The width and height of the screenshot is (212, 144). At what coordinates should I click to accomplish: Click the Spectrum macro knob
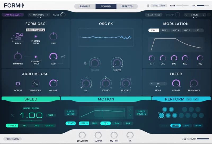[82, 135]
